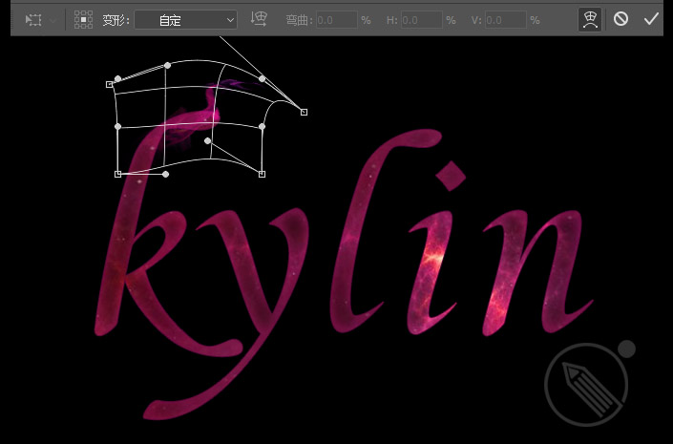This screenshot has height=444, width=673.
Task: Click the 弯曲 bend value field
Action: coord(336,20)
